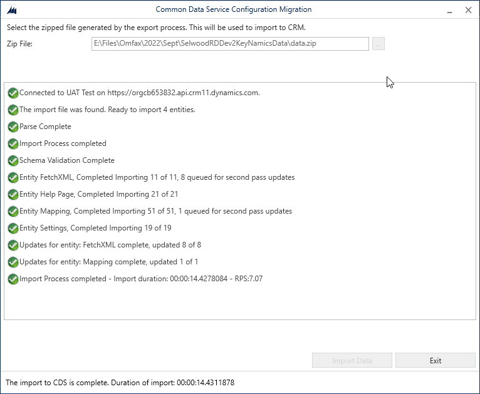Minimize the Configuration Migration window

coord(449,11)
